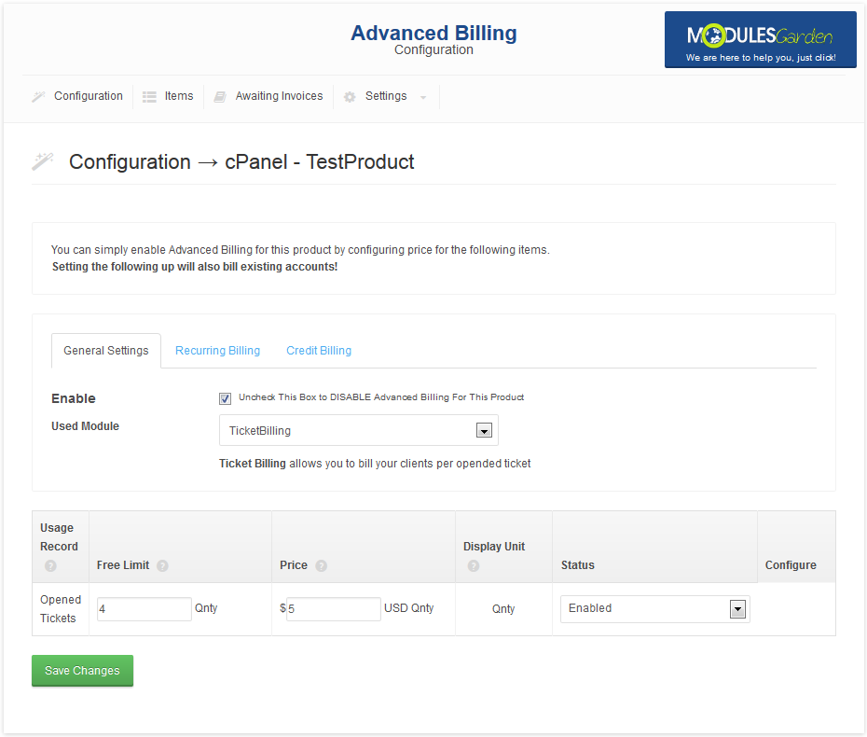
Task: Switch to the Recurring Billing tab
Action: [217, 350]
